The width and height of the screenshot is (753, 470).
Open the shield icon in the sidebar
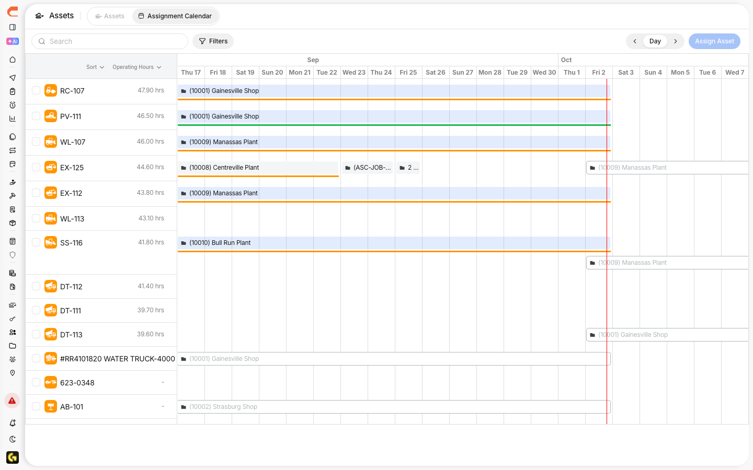pyautogui.click(x=13, y=255)
